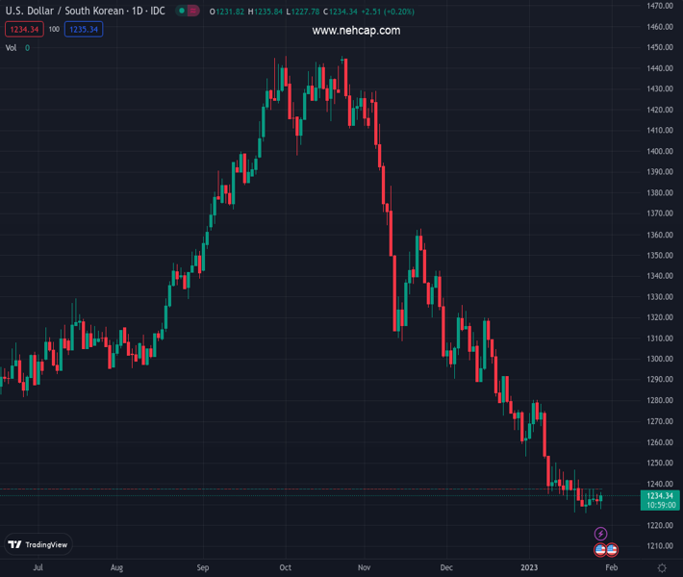Click the 1300.00 level on price scale
This screenshot has height=577, width=683.
coord(660,359)
